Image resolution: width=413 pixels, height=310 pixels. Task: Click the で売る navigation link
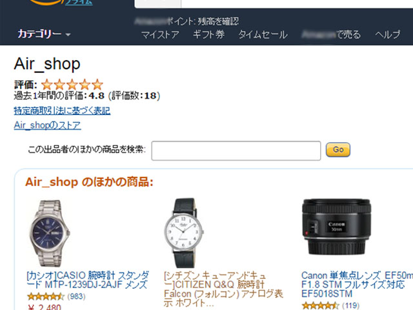tap(331, 34)
